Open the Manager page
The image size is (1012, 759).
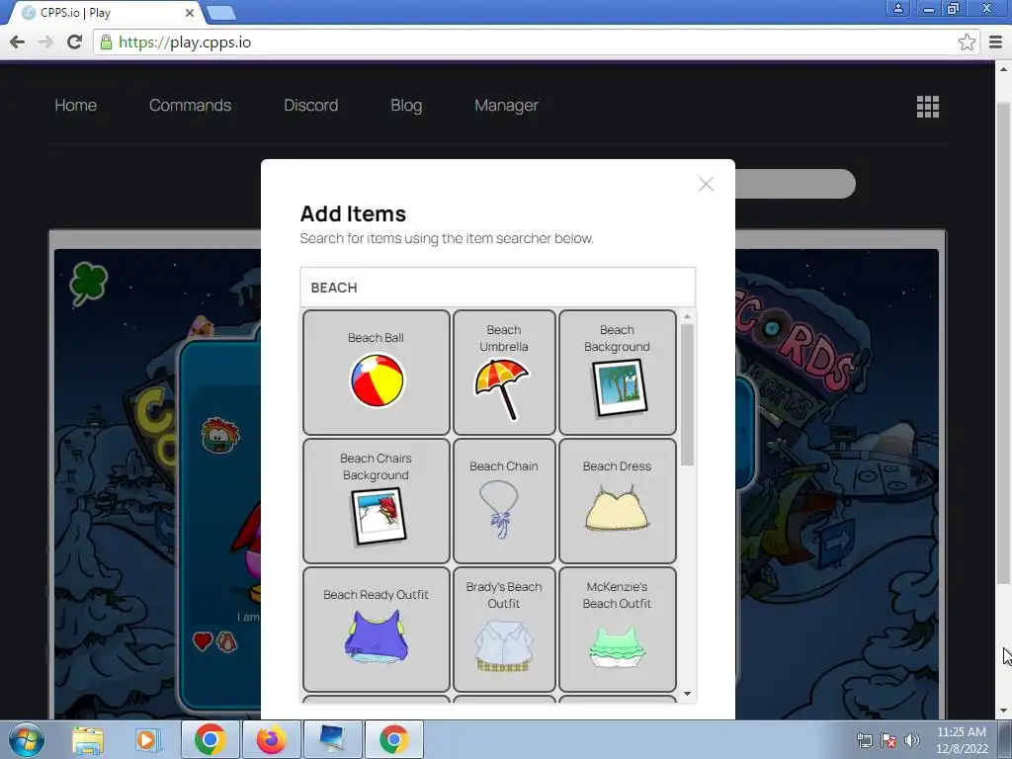(x=506, y=105)
